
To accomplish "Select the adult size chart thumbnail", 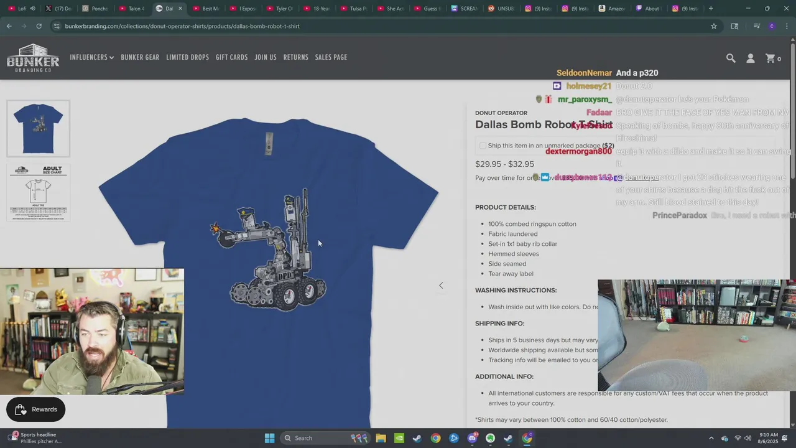I will (x=39, y=192).
